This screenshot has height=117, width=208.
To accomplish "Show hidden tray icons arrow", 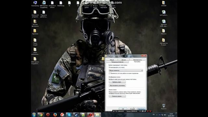I will 157,115.
